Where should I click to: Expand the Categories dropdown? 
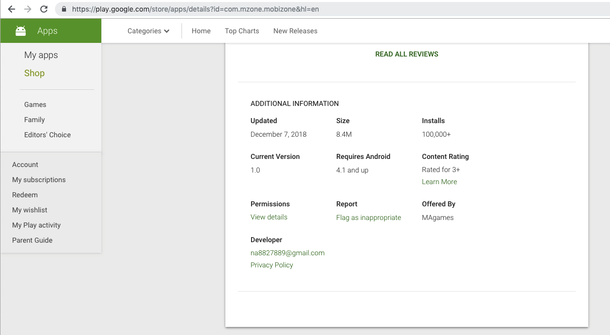[x=148, y=31]
